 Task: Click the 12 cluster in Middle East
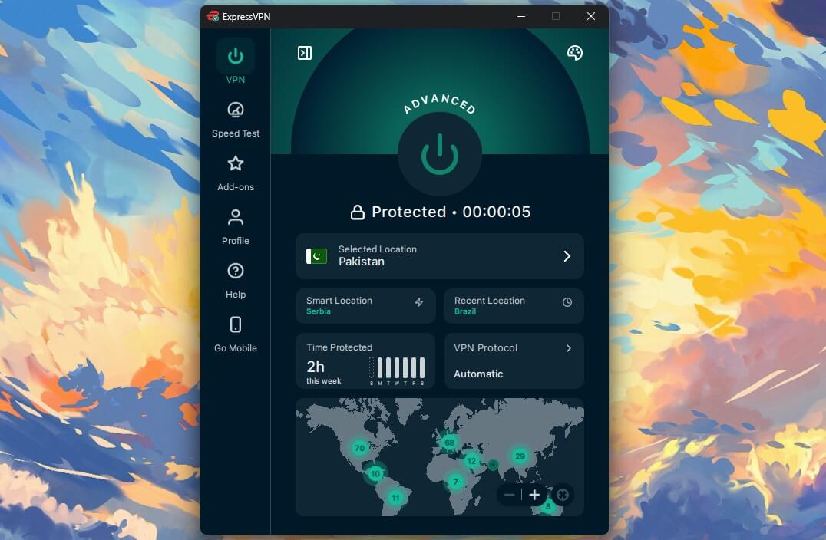(471, 461)
